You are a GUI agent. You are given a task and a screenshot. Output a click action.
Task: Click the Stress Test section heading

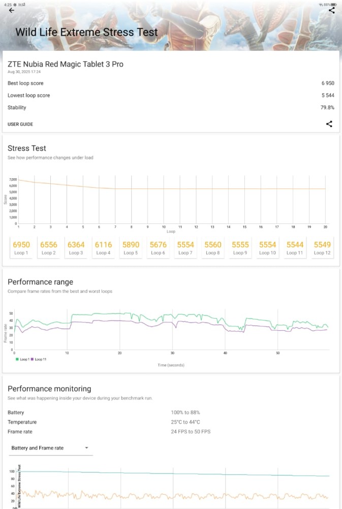point(27,148)
